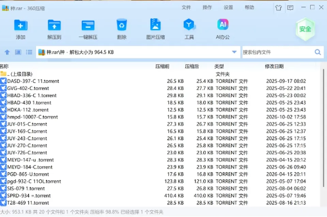Click the file icon of DASD-397-C 11.torrent
The image size is (327, 217).
pos(3,81)
